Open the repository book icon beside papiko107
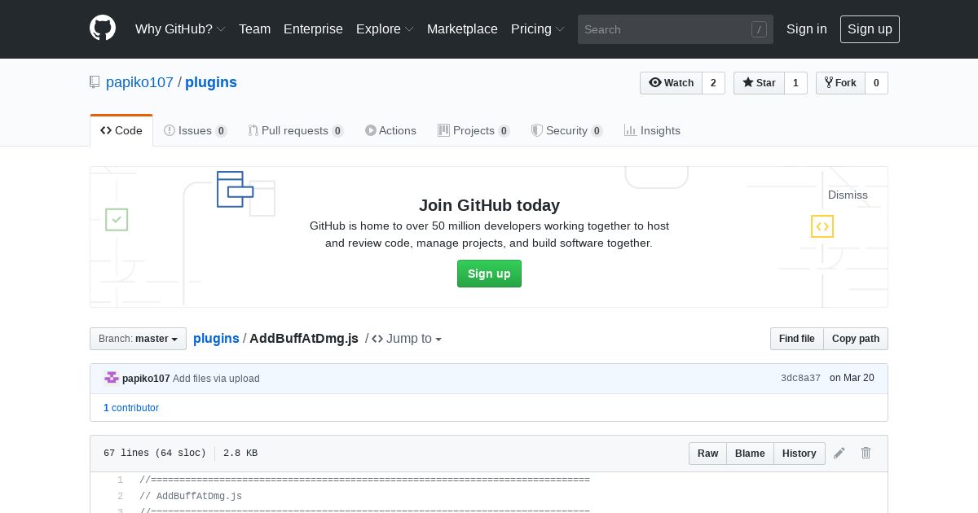 click(95, 82)
